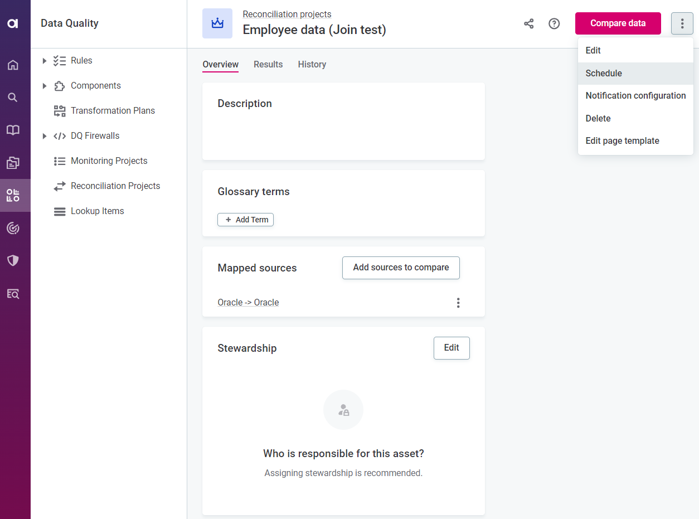Click the home icon in left sidebar
The width and height of the screenshot is (699, 519).
(x=13, y=65)
